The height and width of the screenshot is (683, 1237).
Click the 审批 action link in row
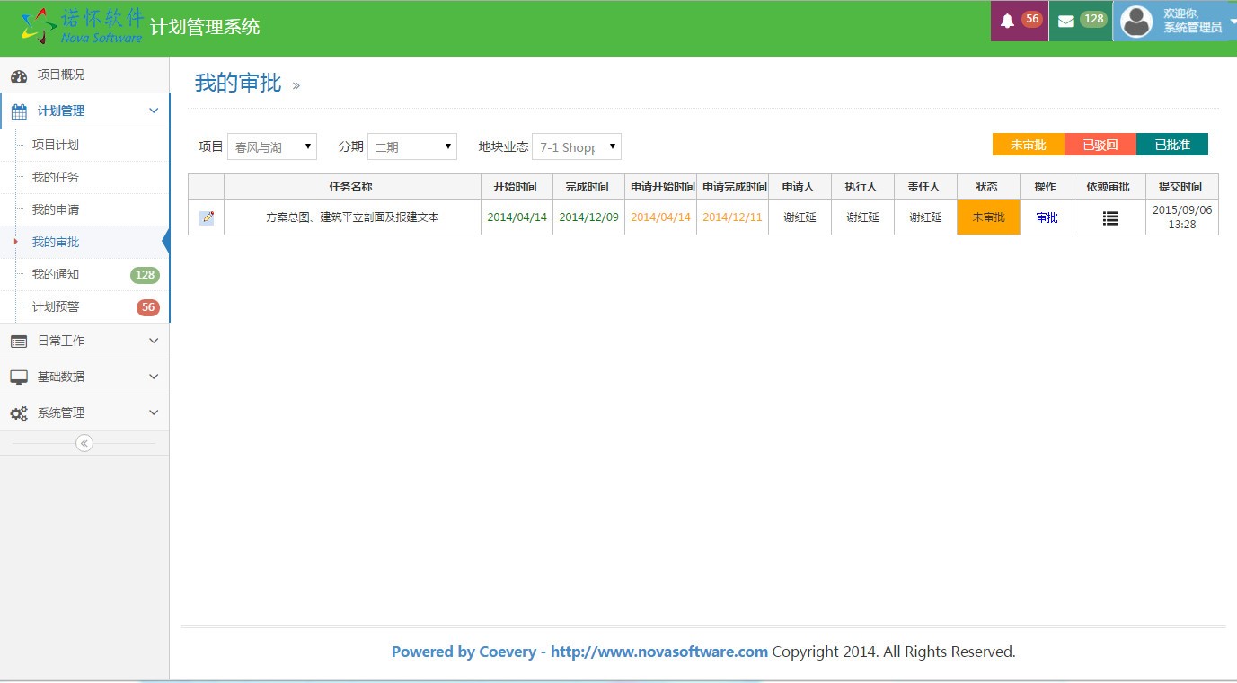[x=1047, y=217]
